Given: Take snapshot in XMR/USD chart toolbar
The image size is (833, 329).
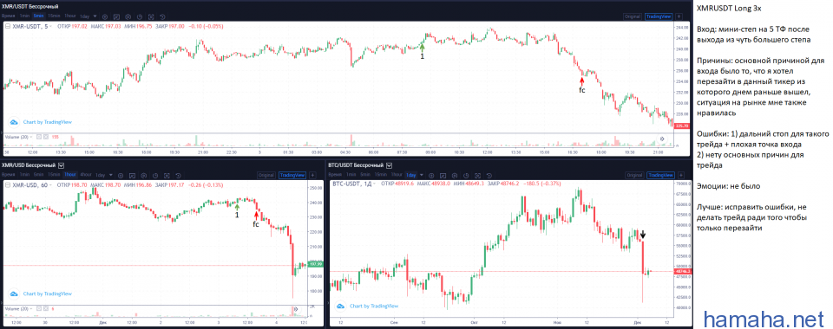Looking at the screenshot, I should [x=167, y=176].
